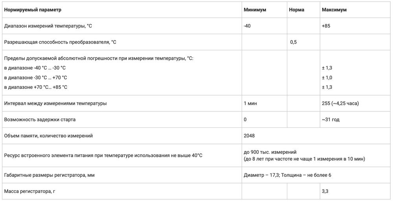
Task: Click the "1 мин" minimum interval cell
Action: [250, 103]
